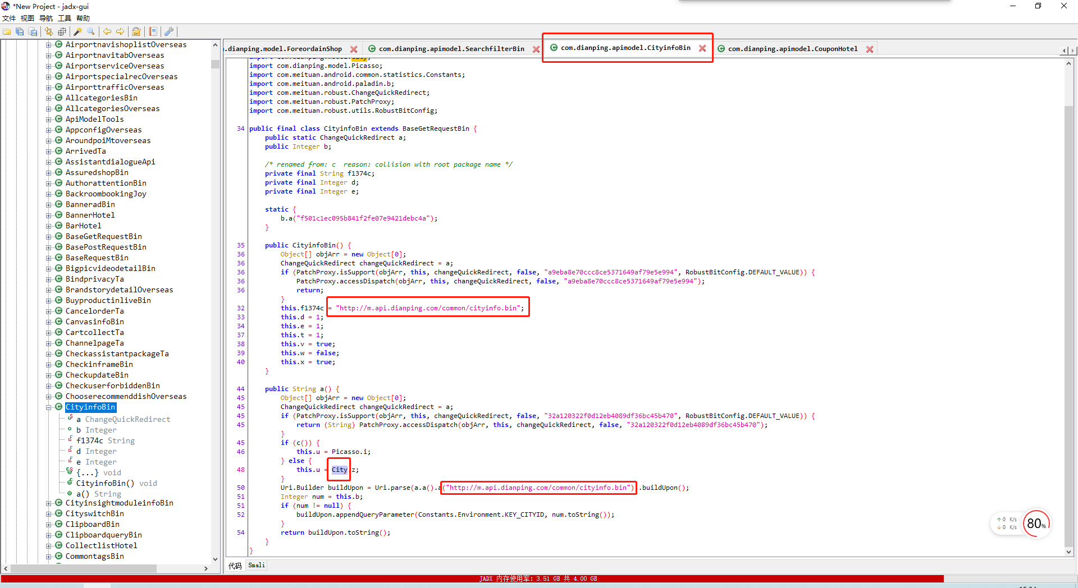This screenshot has height=588, width=1078.
Task: Expand the BannerHotel tree node
Action: click(49, 215)
